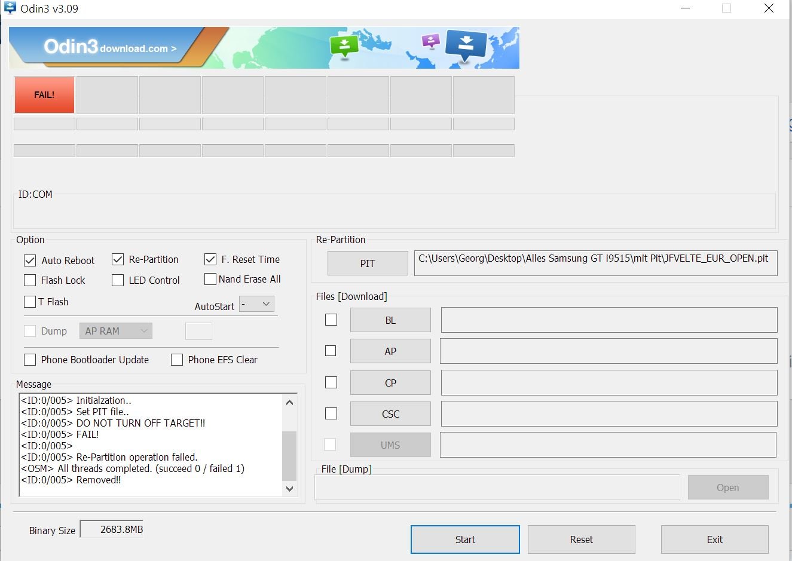Click the BL file path field
Image resolution: width=792 pixels, height=561 pixels.
609,320
